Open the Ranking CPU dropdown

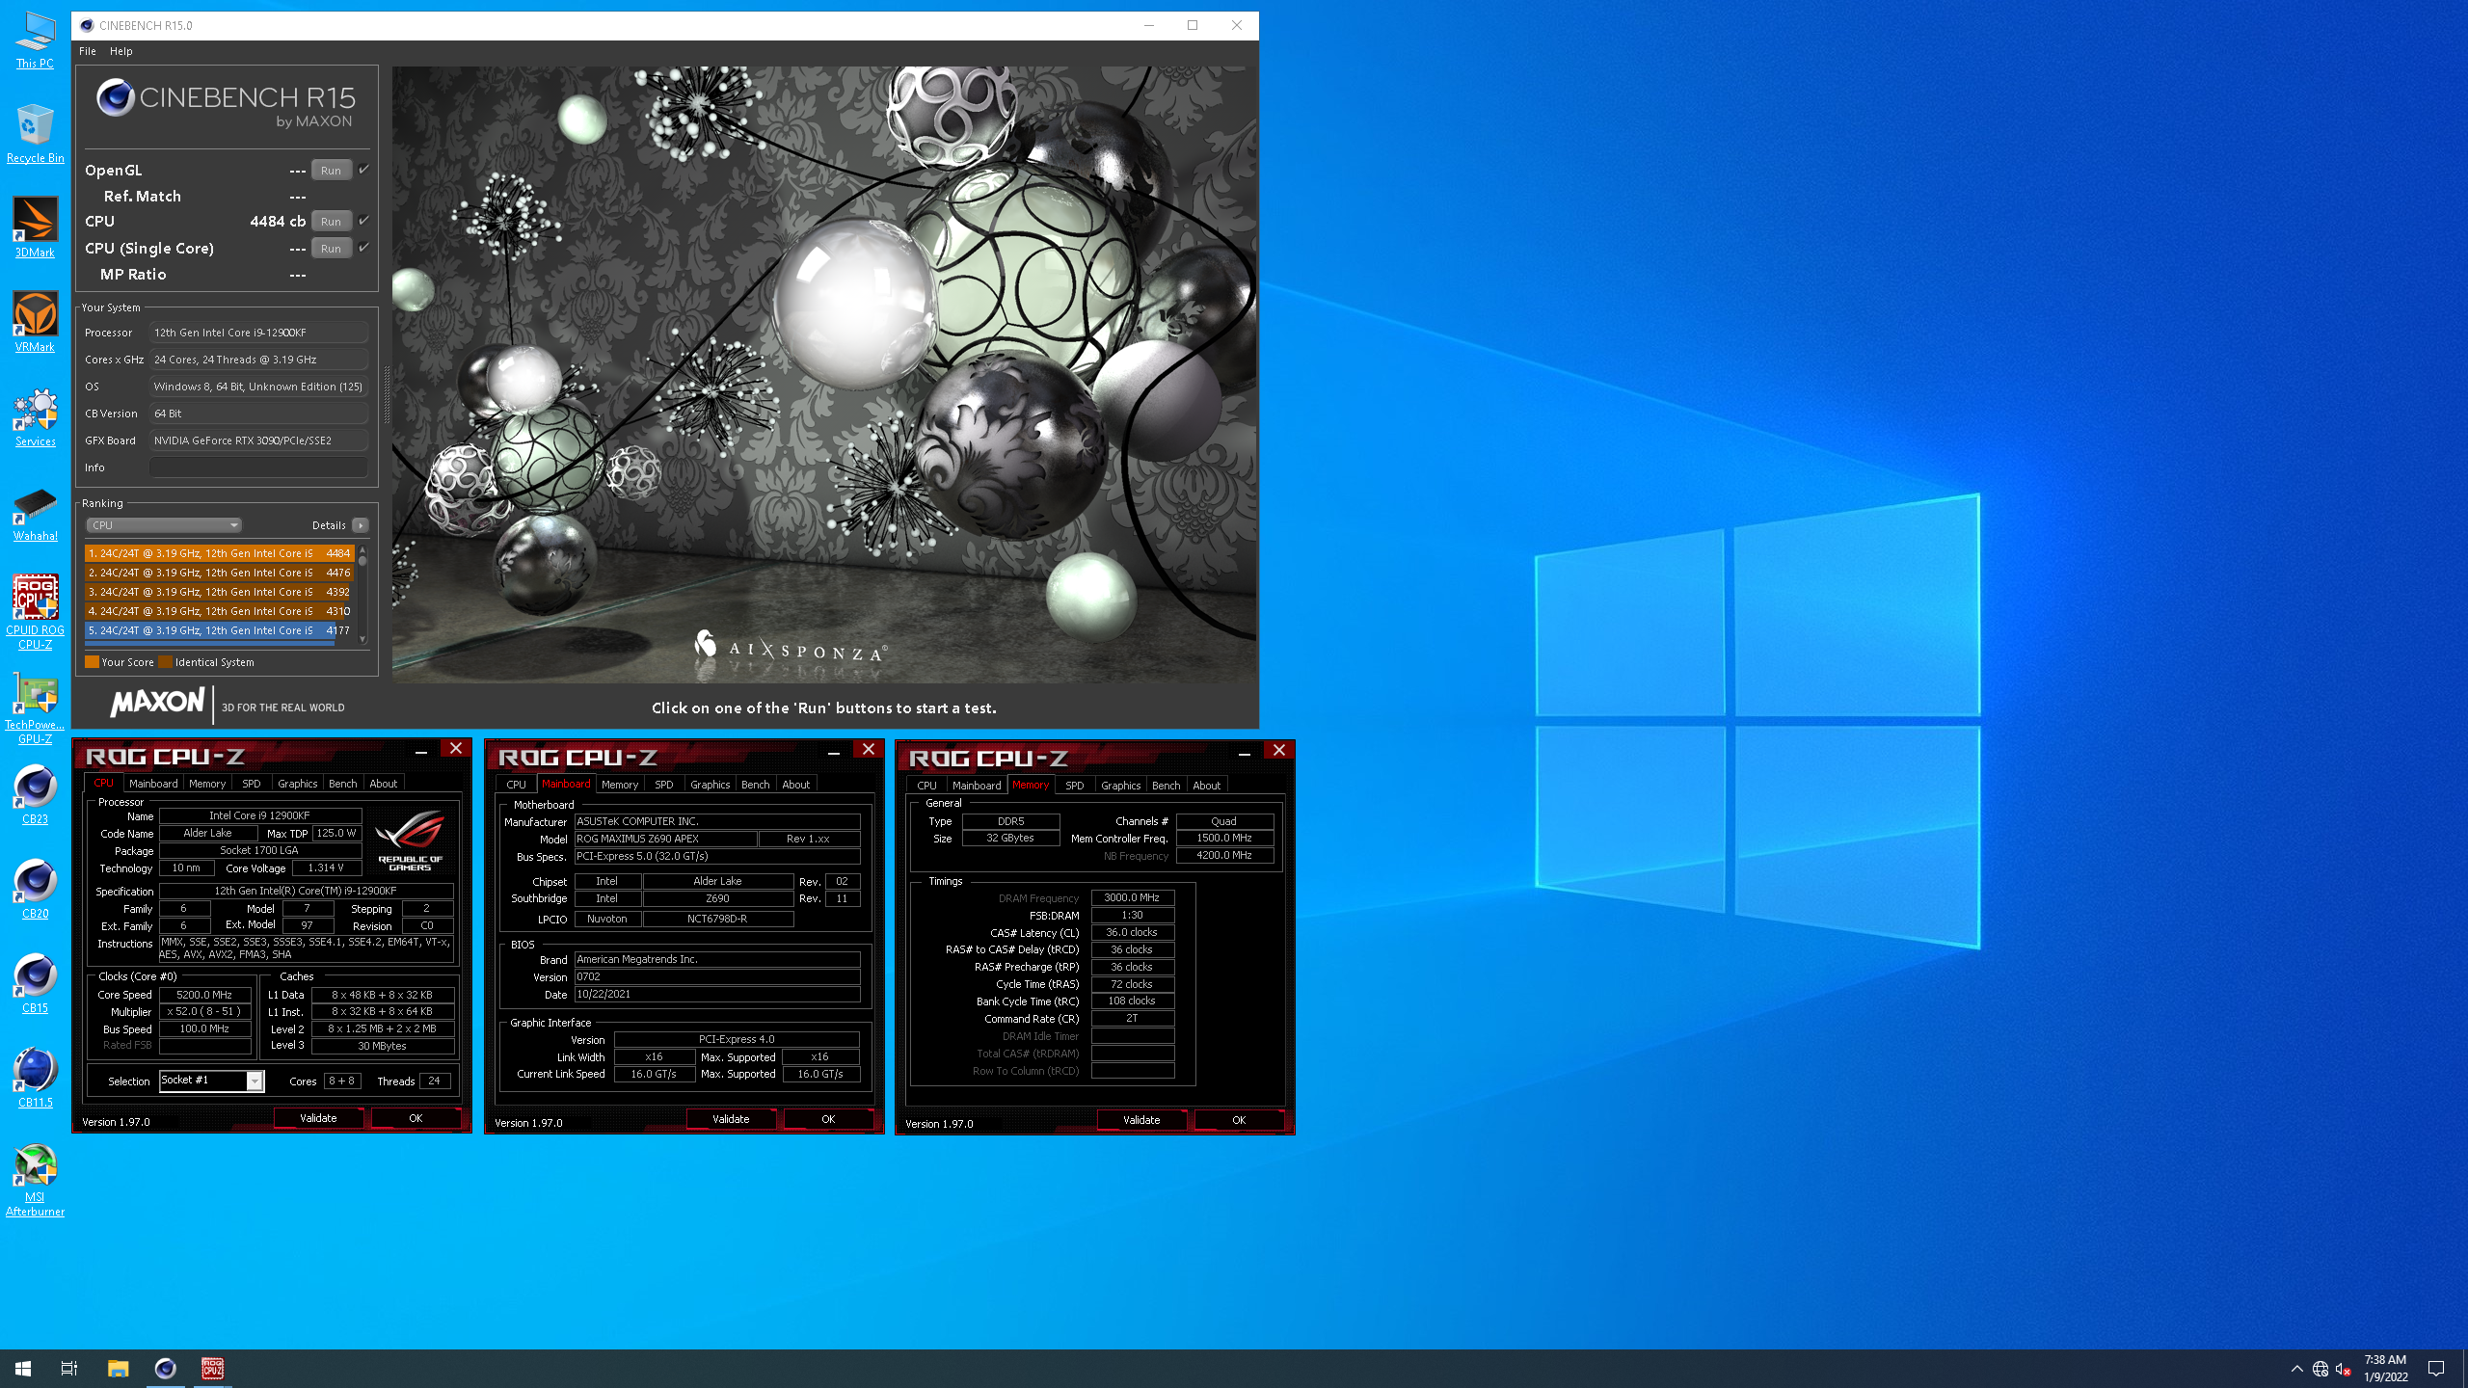coord(164,525)
